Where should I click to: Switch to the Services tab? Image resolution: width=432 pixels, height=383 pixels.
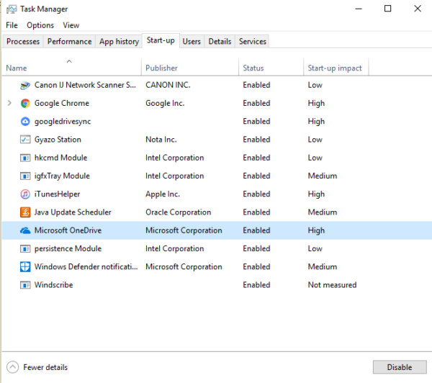(253, 41)
